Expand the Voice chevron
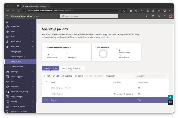 pos(33,82)
